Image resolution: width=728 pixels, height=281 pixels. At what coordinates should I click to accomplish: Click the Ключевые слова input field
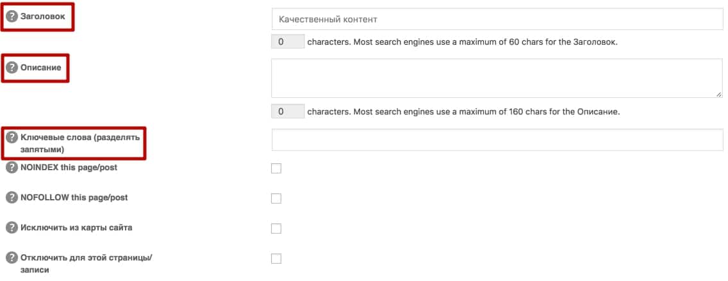pyautogui.click(x=497, y=140)
